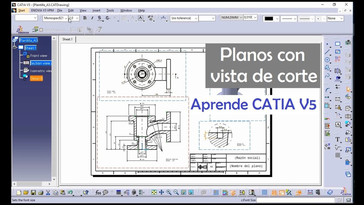
Task: Open the Window menu
Action: tap(126, 10)
